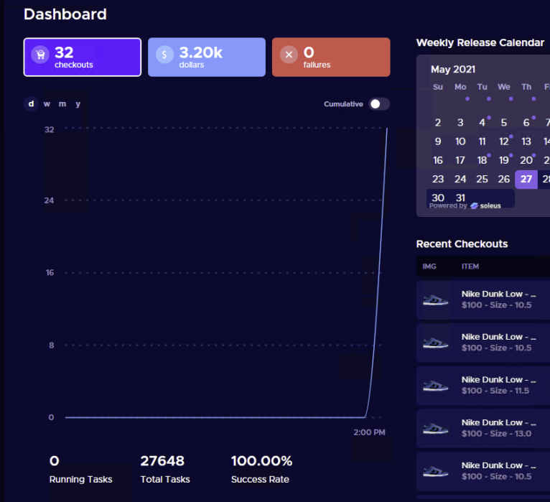
Task: Click the X failures icon
Action: point(289,55)
